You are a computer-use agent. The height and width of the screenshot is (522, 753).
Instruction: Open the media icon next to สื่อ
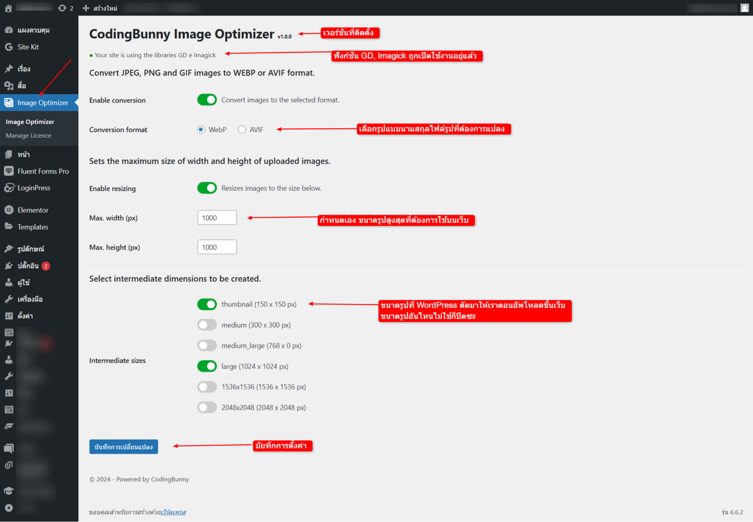tap(9, 85)
